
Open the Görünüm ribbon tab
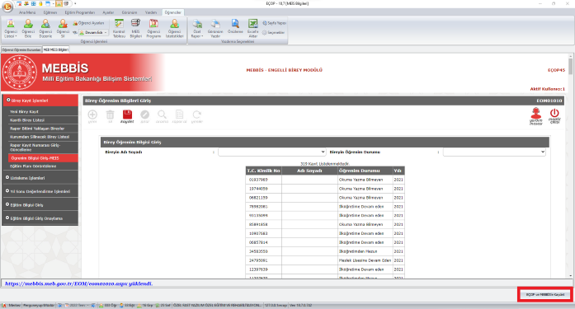130,12
